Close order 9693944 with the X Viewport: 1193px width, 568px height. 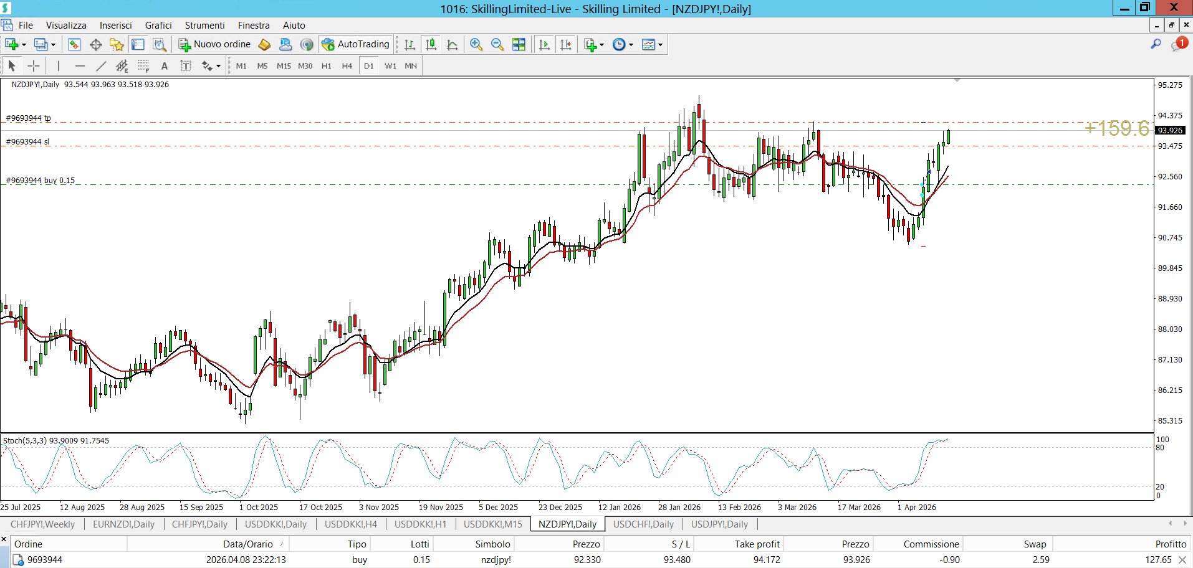coord(1182,560)
